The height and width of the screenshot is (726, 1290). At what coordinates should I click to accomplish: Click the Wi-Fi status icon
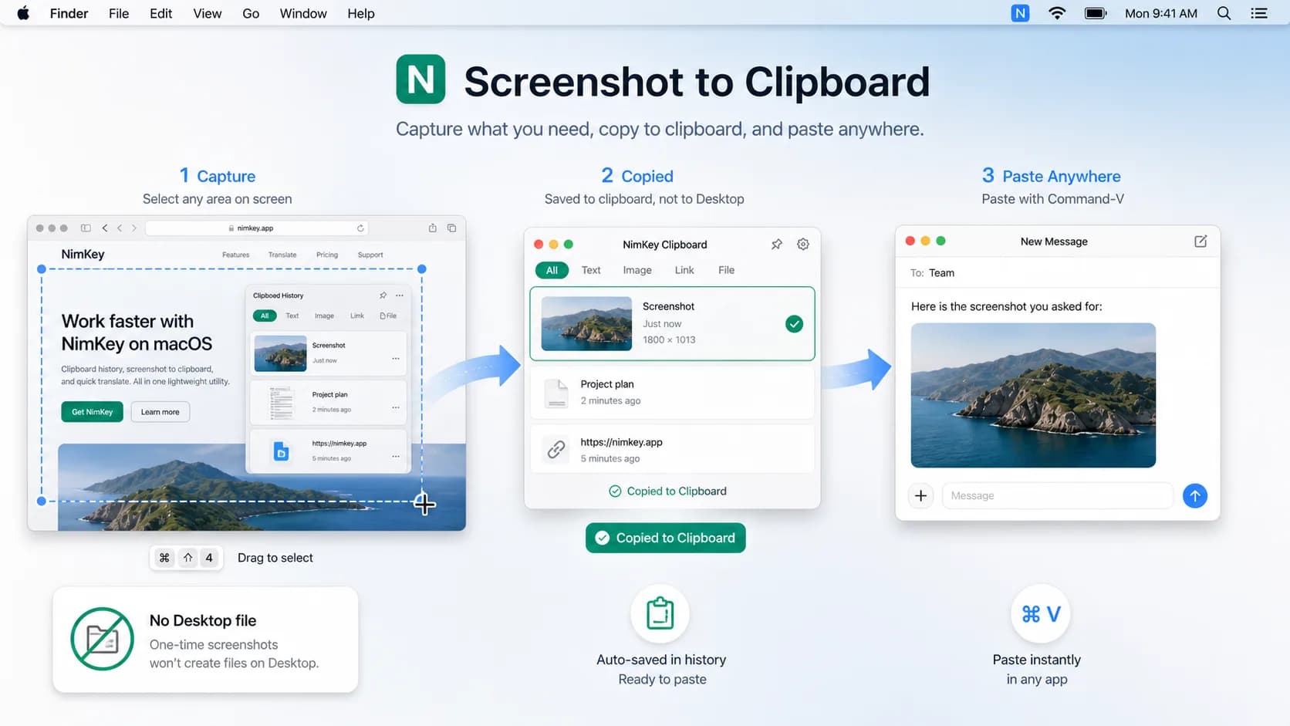(x=1057, y=13)
